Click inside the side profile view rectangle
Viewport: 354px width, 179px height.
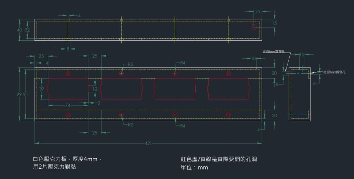click(x=300, y=94)
